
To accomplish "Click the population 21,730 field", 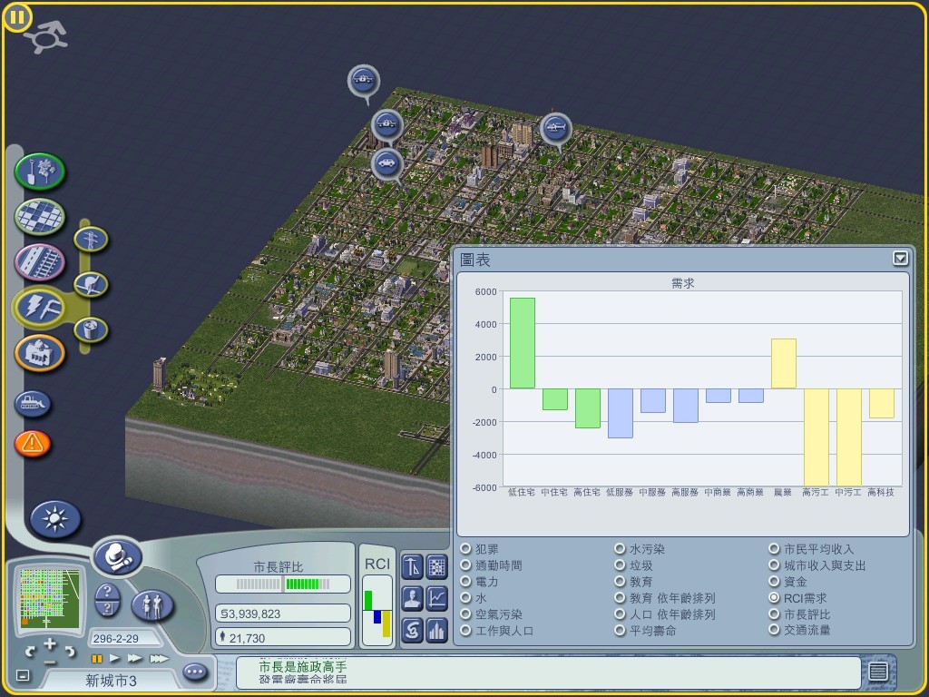I will coord(283,638).
